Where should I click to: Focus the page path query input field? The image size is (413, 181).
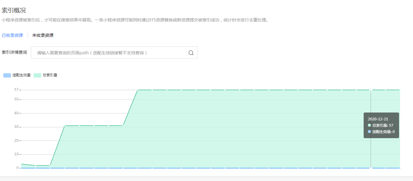click(x=114, y=52)
